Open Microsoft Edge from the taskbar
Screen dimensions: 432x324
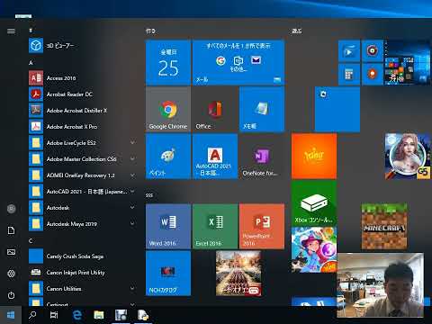click(77, 315)
